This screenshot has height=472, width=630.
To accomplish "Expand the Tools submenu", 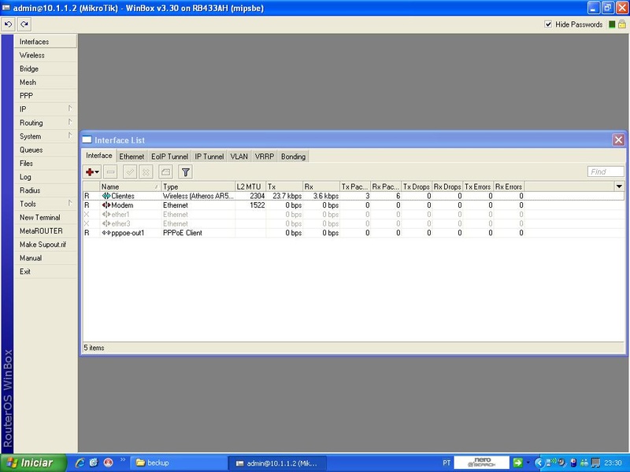I will click(x=70, y=204).
